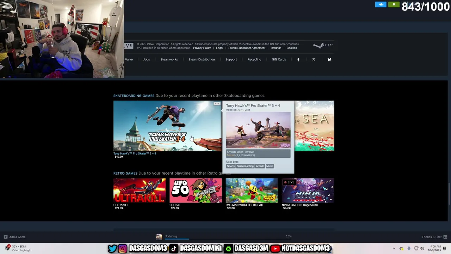Open the Tony Hawk's Pro Skater 3 + 4 capsule
451x254 pixels.
pyautogui.click(x=167, y=126)
